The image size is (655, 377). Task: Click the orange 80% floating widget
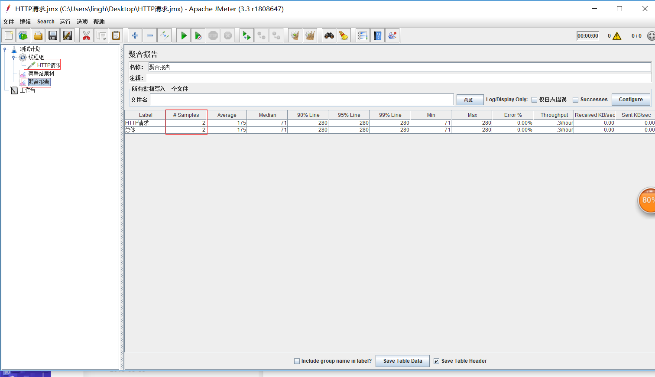(647, 200)
